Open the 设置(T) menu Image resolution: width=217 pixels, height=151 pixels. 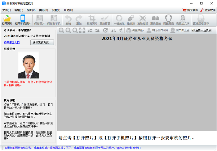(56, 10)
